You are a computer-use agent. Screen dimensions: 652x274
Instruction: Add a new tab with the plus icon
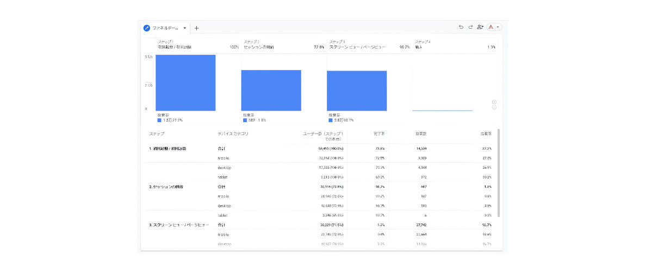197,28
